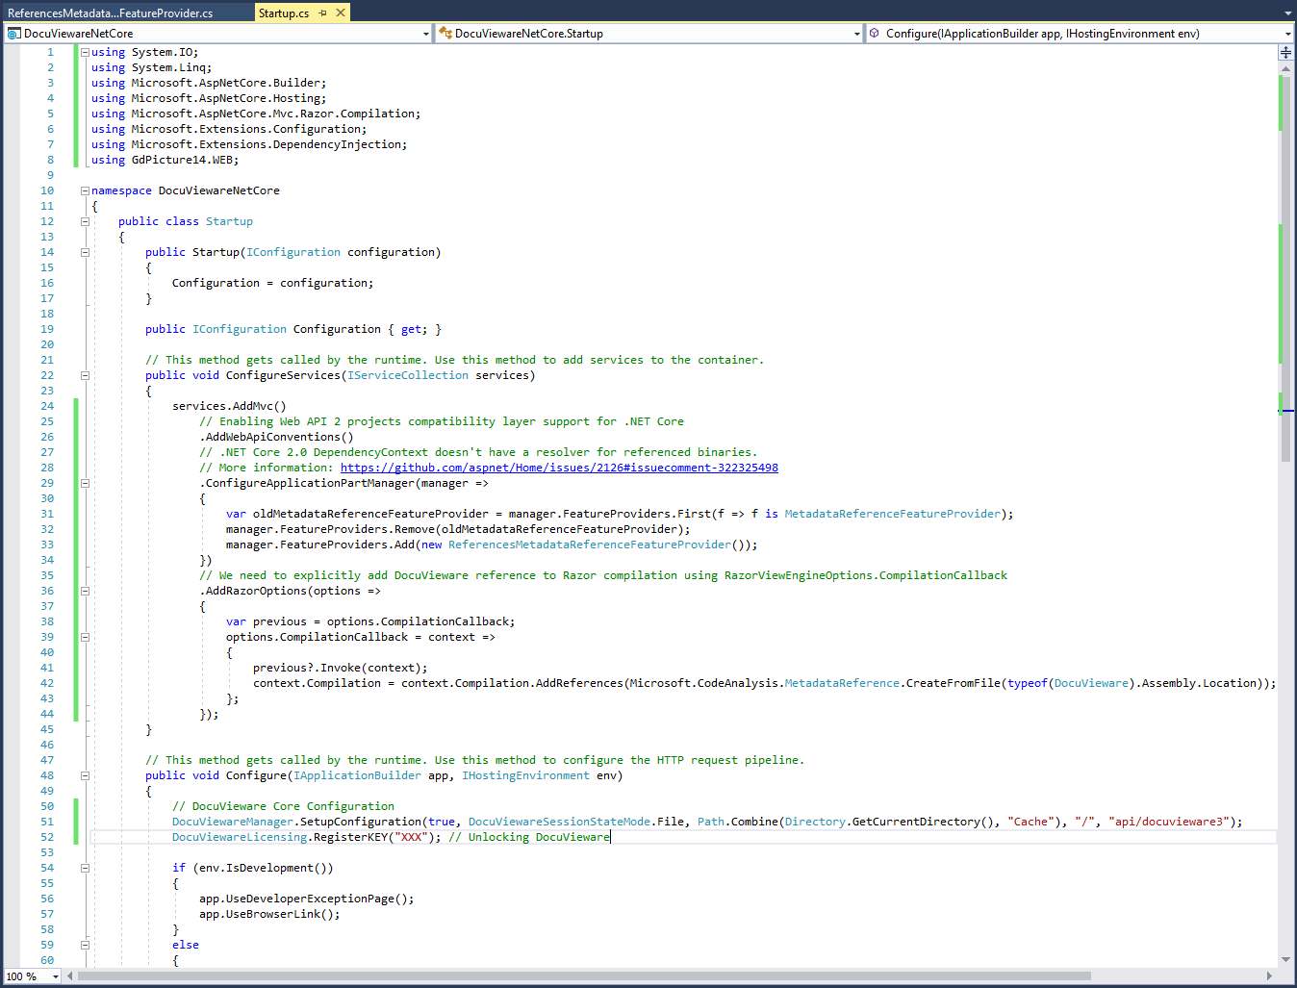Collapse the DocuViewareNetCore namespace region
This screenshot has height=988, width=1297.
click(84, 190)
